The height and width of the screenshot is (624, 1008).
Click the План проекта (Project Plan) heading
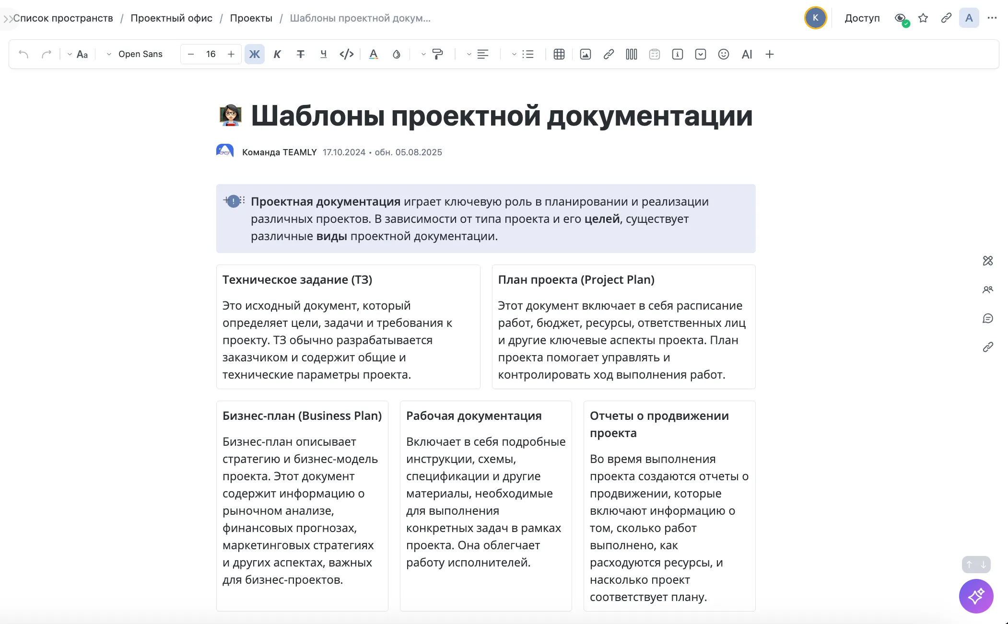pos(576,280)
